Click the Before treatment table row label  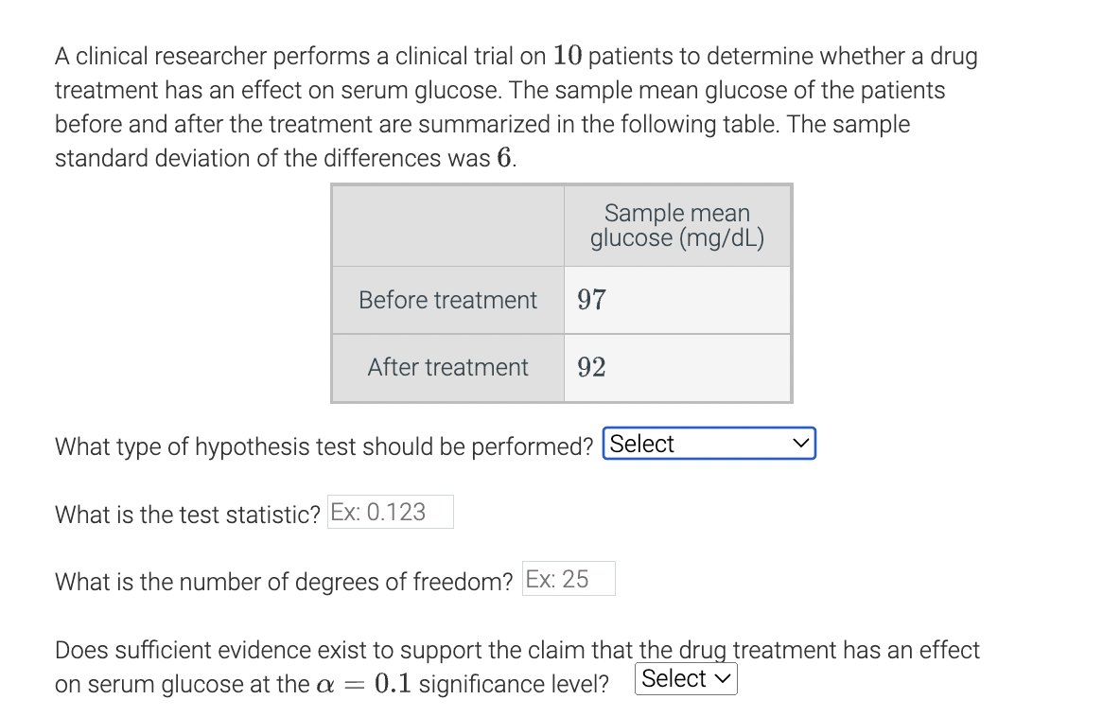(447, 299)
